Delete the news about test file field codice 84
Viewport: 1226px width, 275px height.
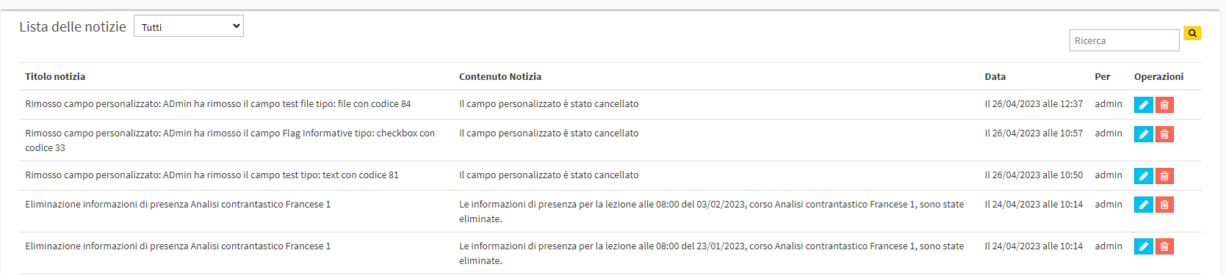coord(1164,105)
